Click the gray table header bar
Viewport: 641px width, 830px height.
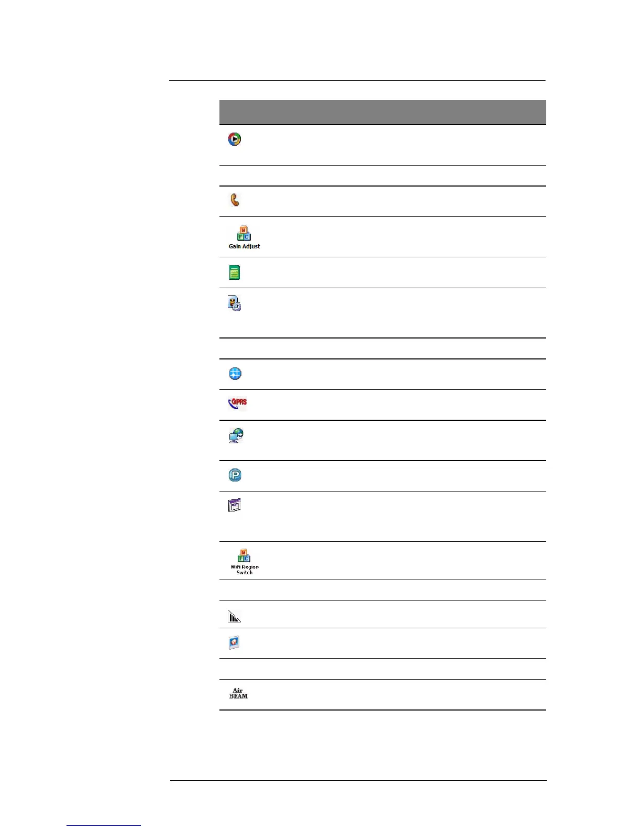click(382, 112)
